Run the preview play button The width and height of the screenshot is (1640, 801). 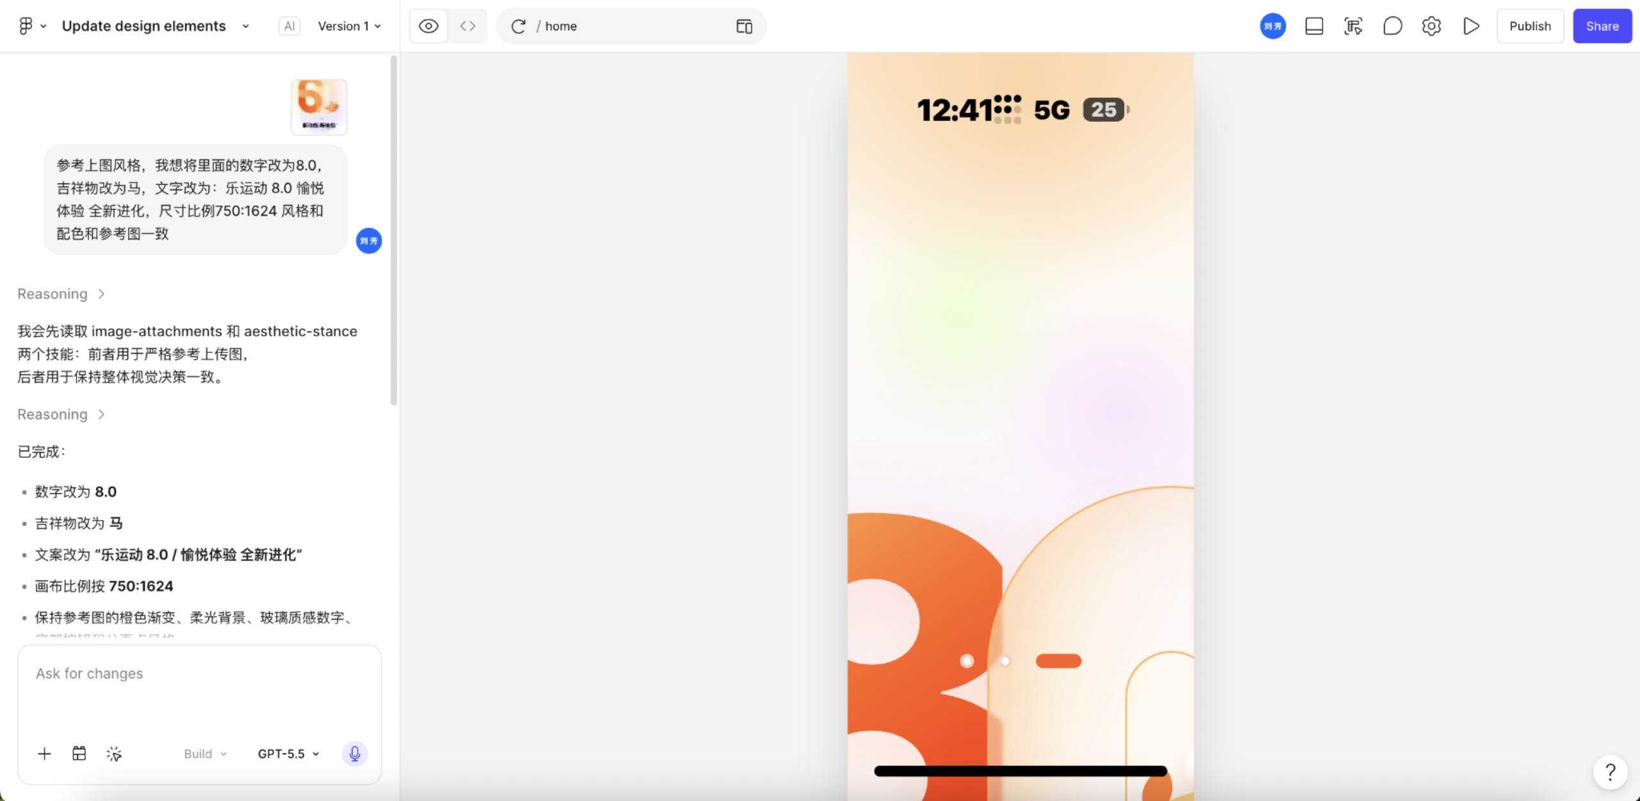click(1471, 26)
